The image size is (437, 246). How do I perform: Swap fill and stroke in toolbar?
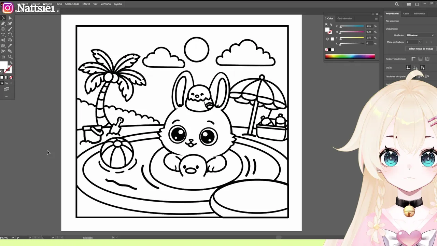coord(11,63)
